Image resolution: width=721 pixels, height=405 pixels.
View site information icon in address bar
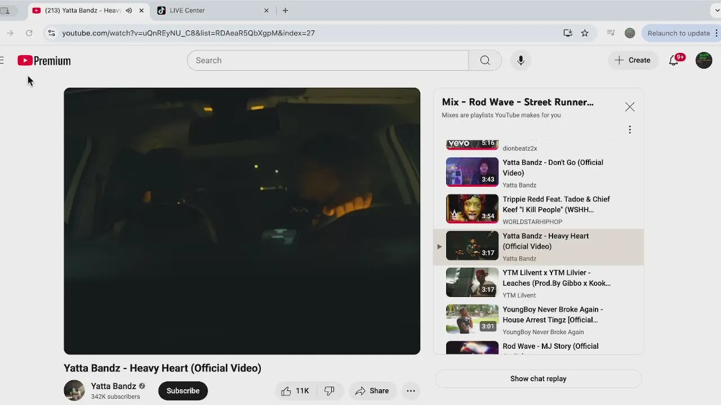[x=51, y=33]
